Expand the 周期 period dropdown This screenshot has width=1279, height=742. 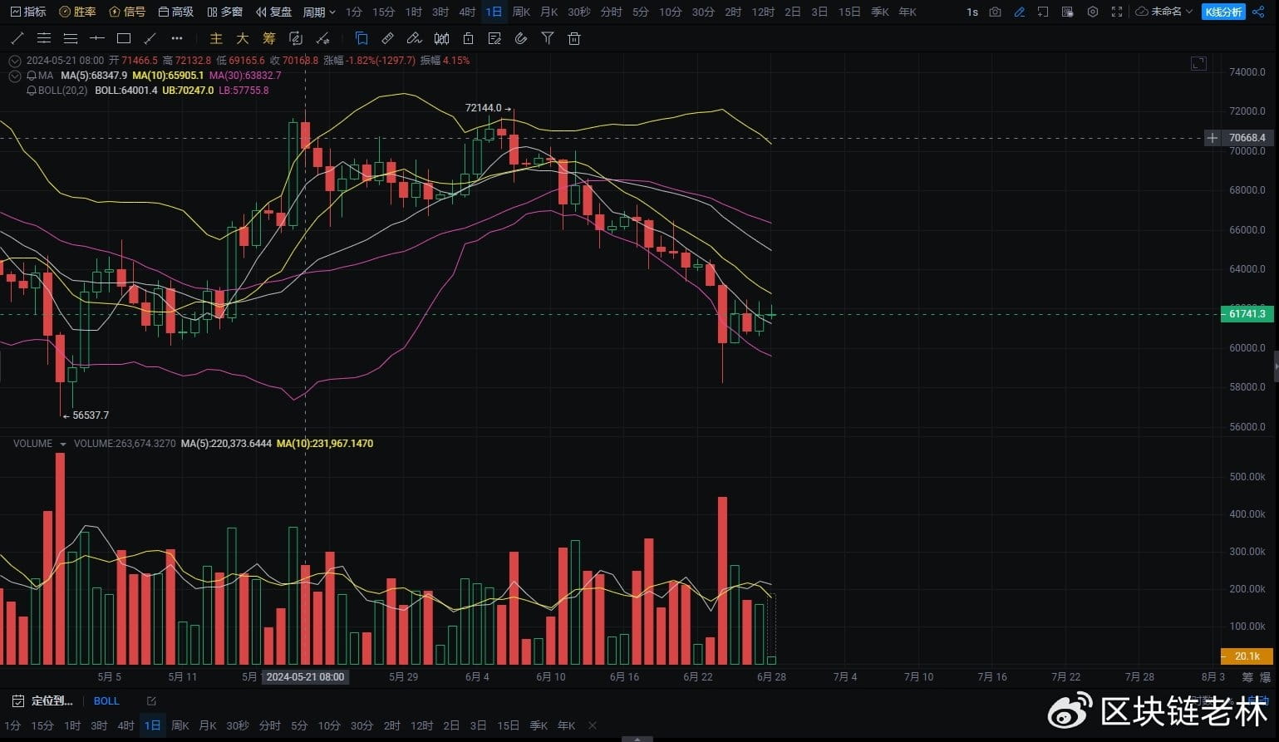[x=318, y=12]
